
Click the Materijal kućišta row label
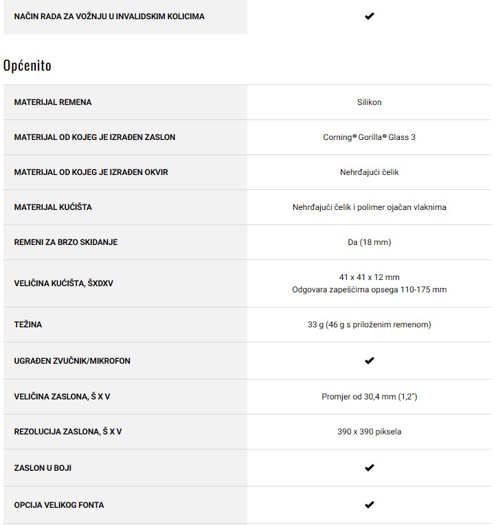53,207
